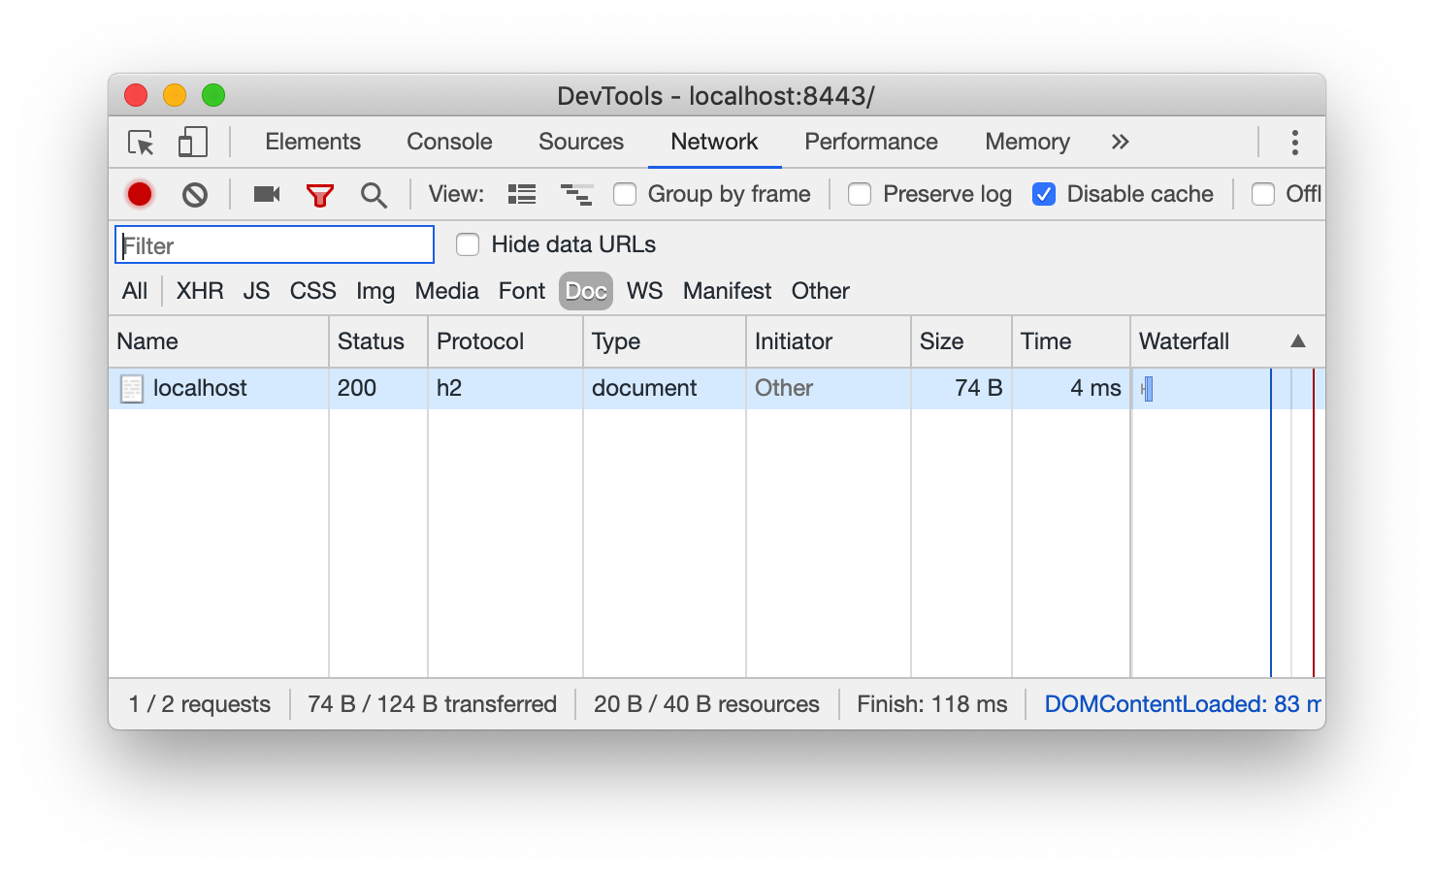Enable Group by frame checkbox
Screen dimensions: 1434x873
(625, 194)
